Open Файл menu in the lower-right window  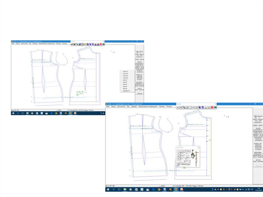click(108, 106)
